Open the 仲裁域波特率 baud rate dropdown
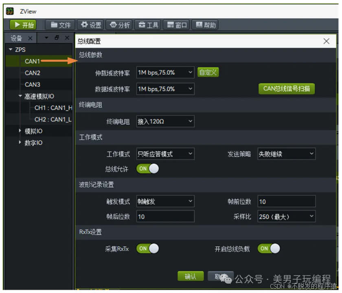This screenshot has width=342, height=293. pyautogui.click(x=165, y=72)
